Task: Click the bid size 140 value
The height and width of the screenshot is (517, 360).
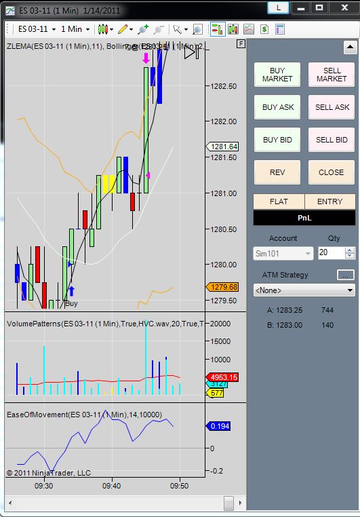Action: [x=327, y=325]
